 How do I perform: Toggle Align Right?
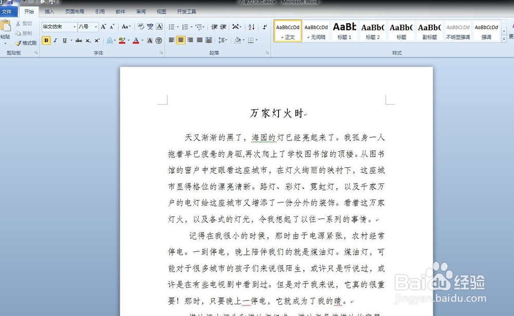pos(190,40)
